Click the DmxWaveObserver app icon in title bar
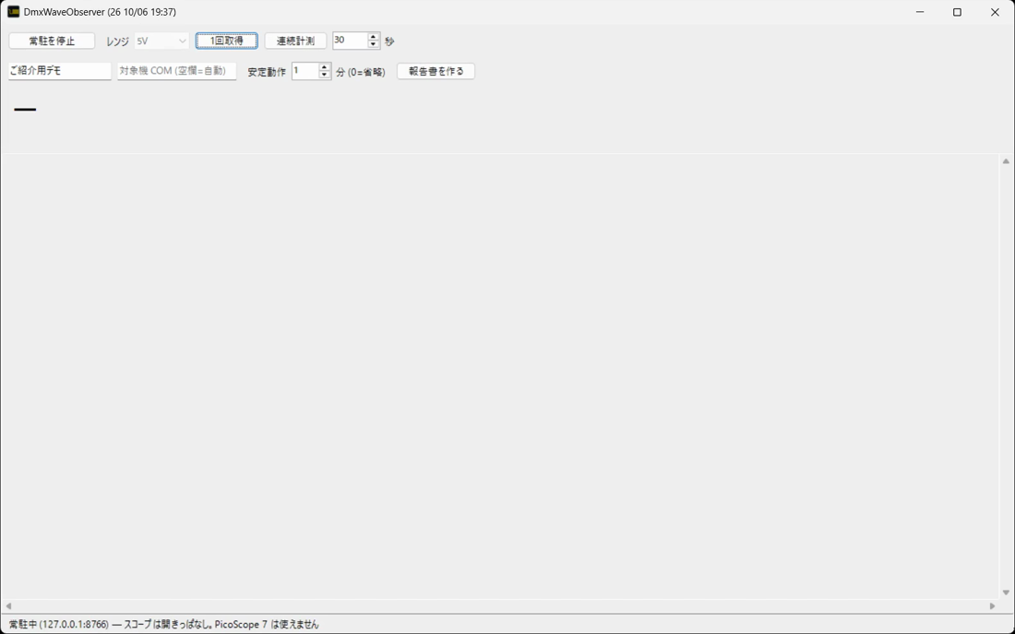The width and height of the screenshot is (1015, 634). [13, 12]
